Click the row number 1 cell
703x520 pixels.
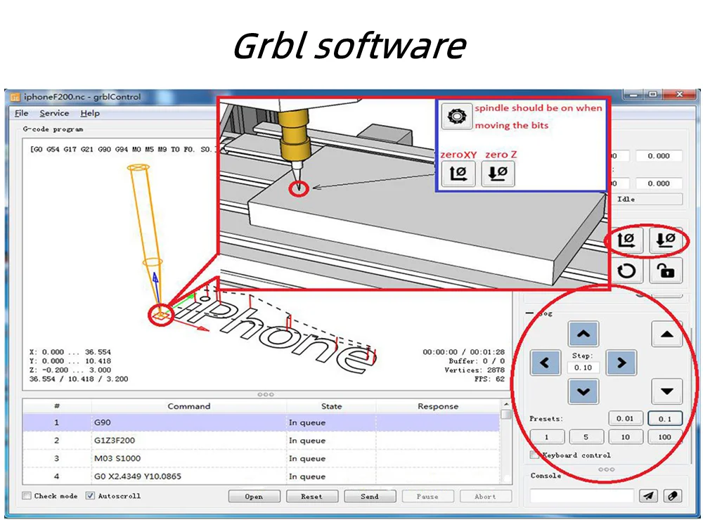pos(57,422)
